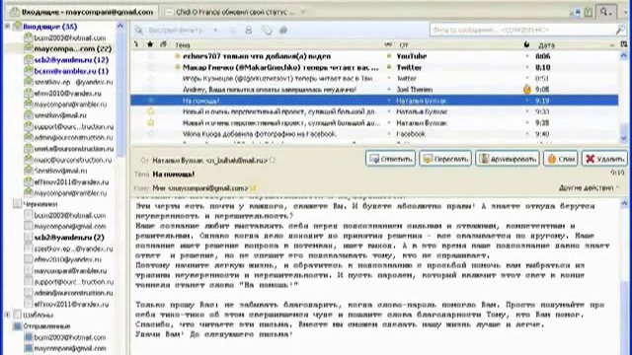
Task: Switch to Входящие maycompani@gmail.com tab
Action: pos(82,12)
